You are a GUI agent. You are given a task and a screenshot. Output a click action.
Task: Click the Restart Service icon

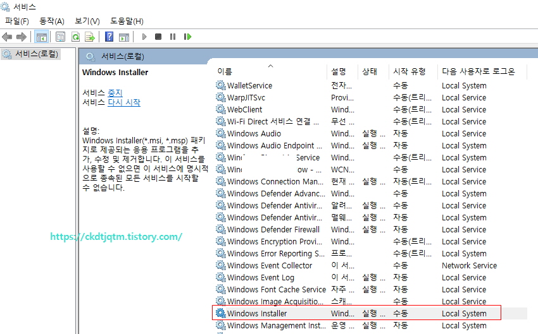(x=187, y=37)
